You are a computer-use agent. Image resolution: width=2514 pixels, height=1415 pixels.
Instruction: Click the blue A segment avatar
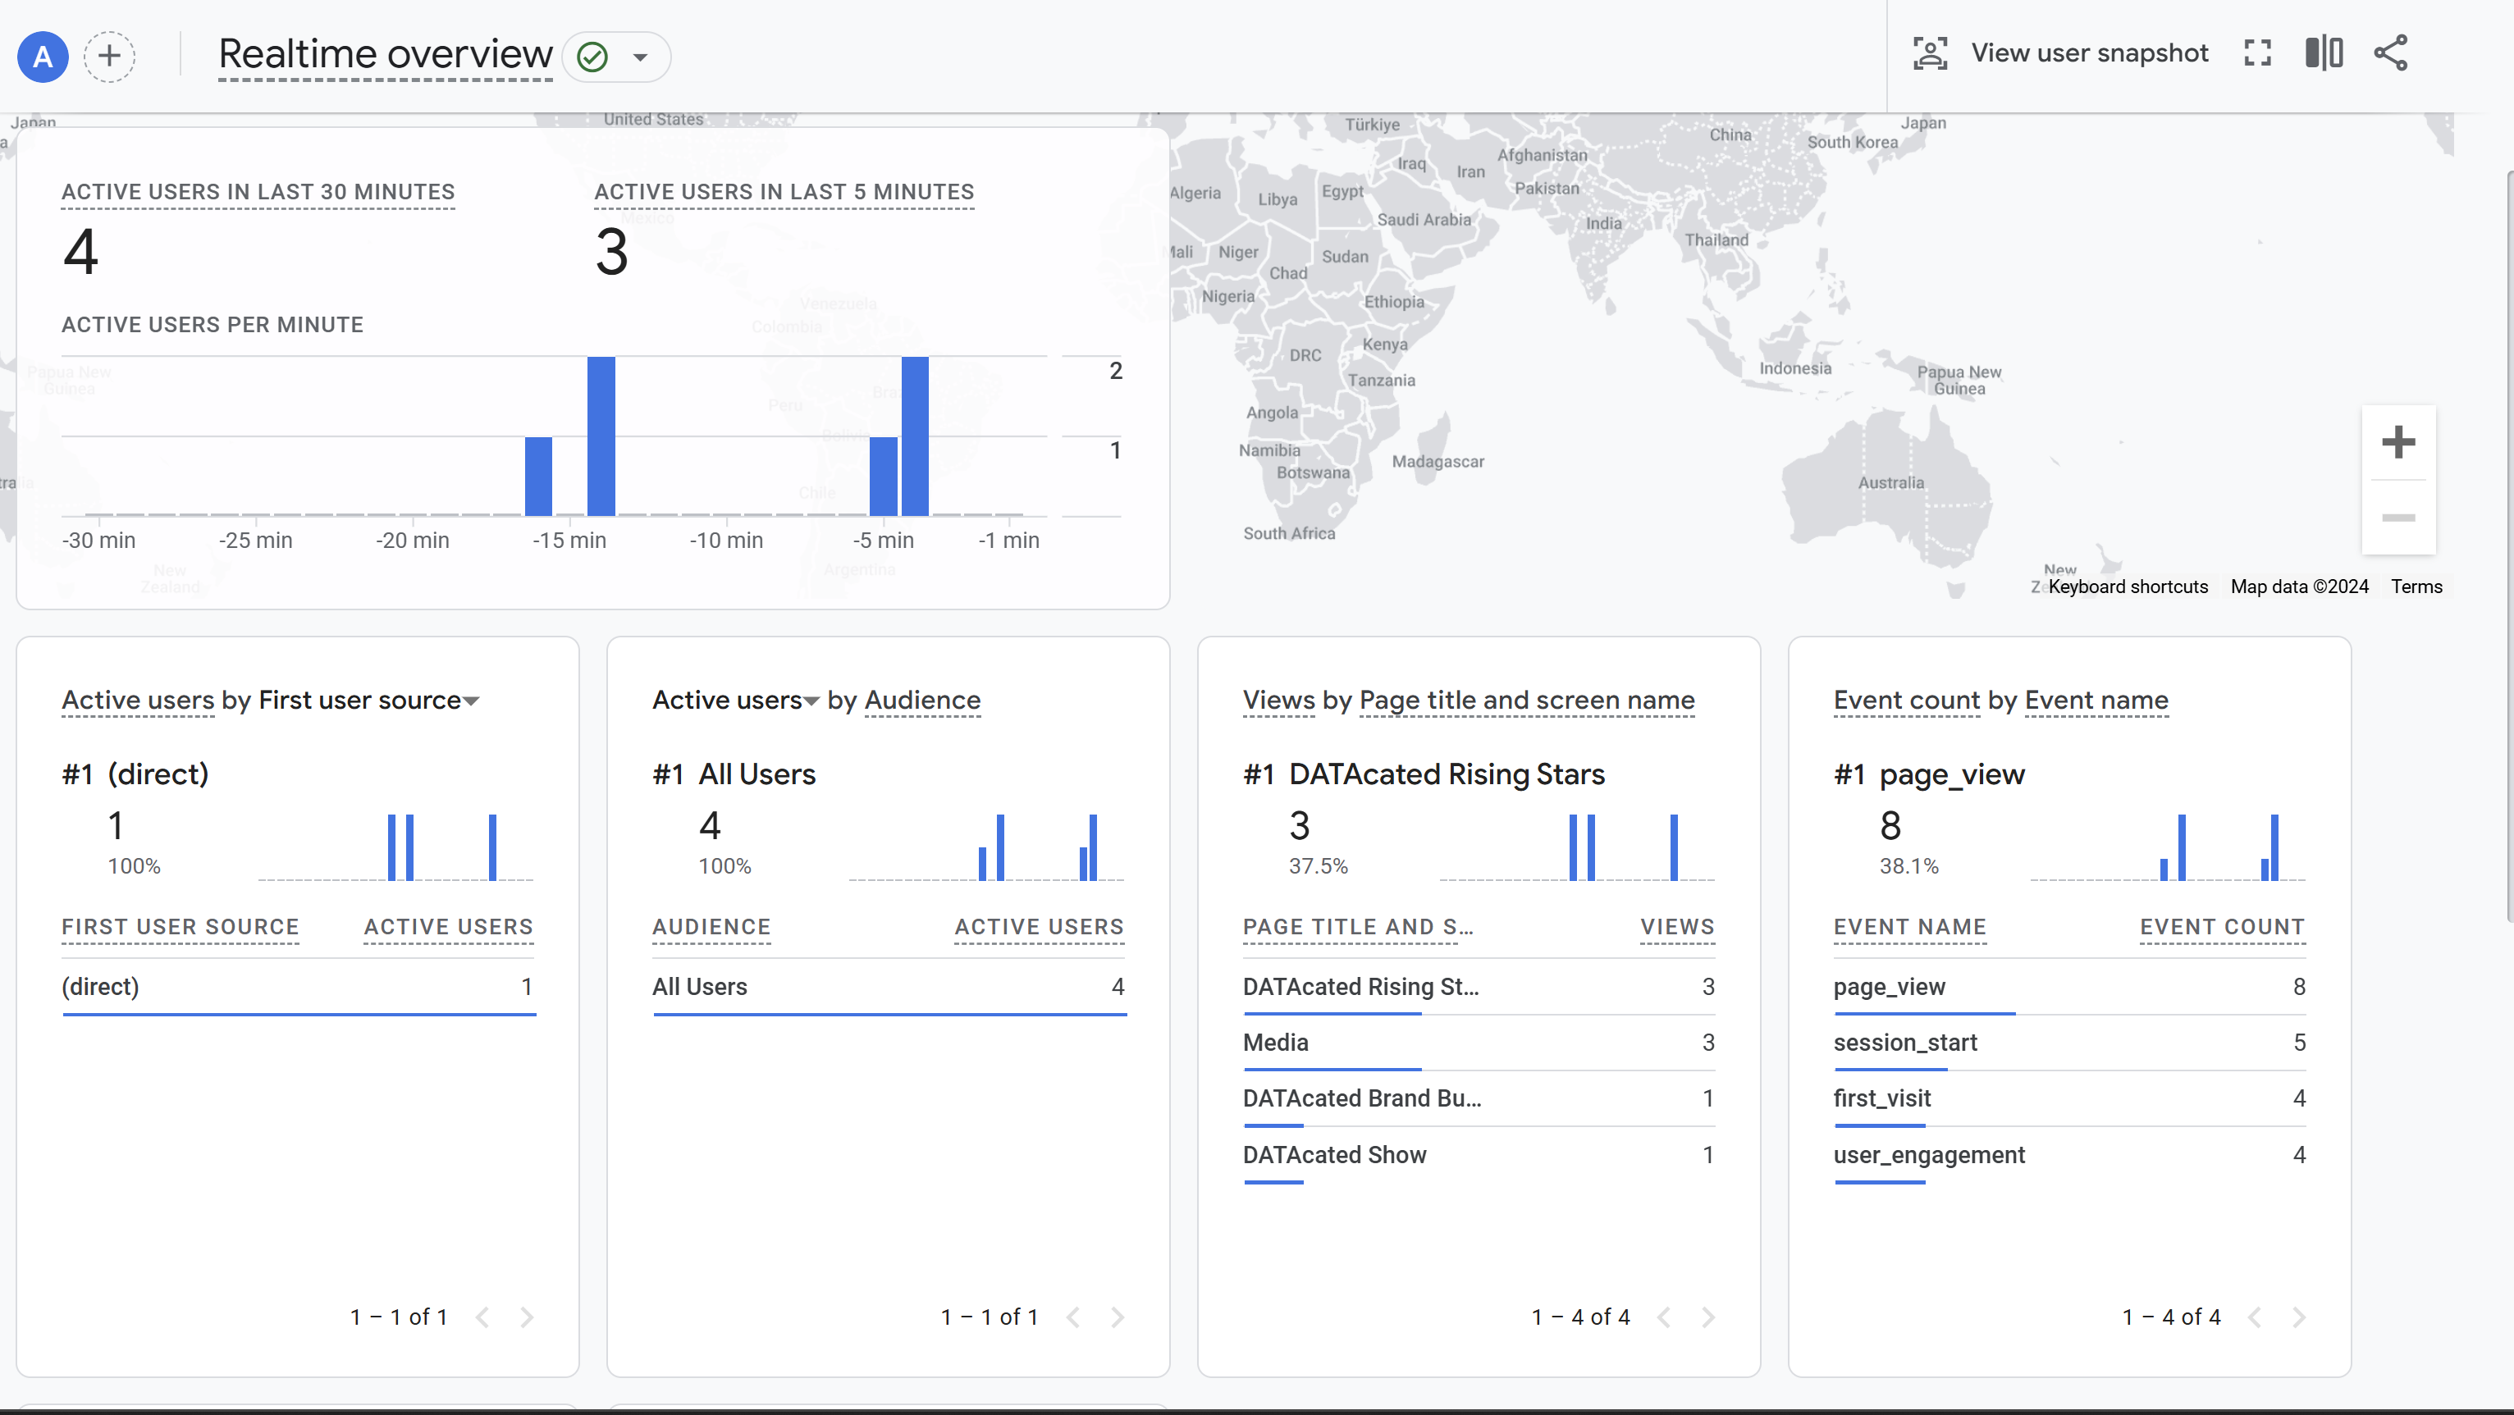(43, 56)
